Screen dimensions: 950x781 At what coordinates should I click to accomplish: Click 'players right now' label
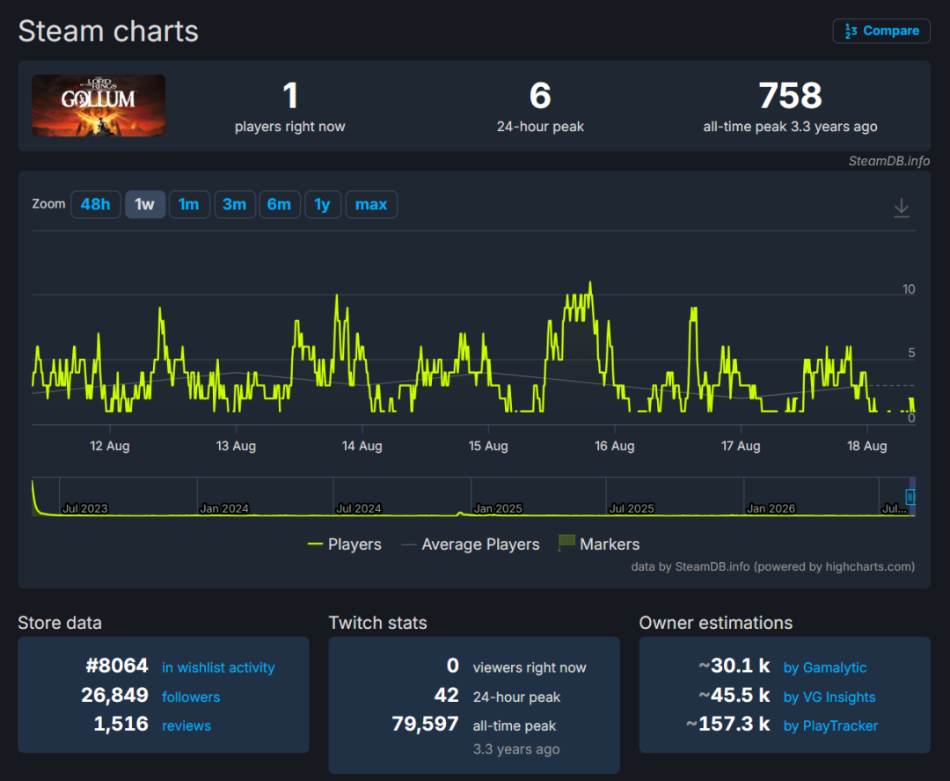290,127
